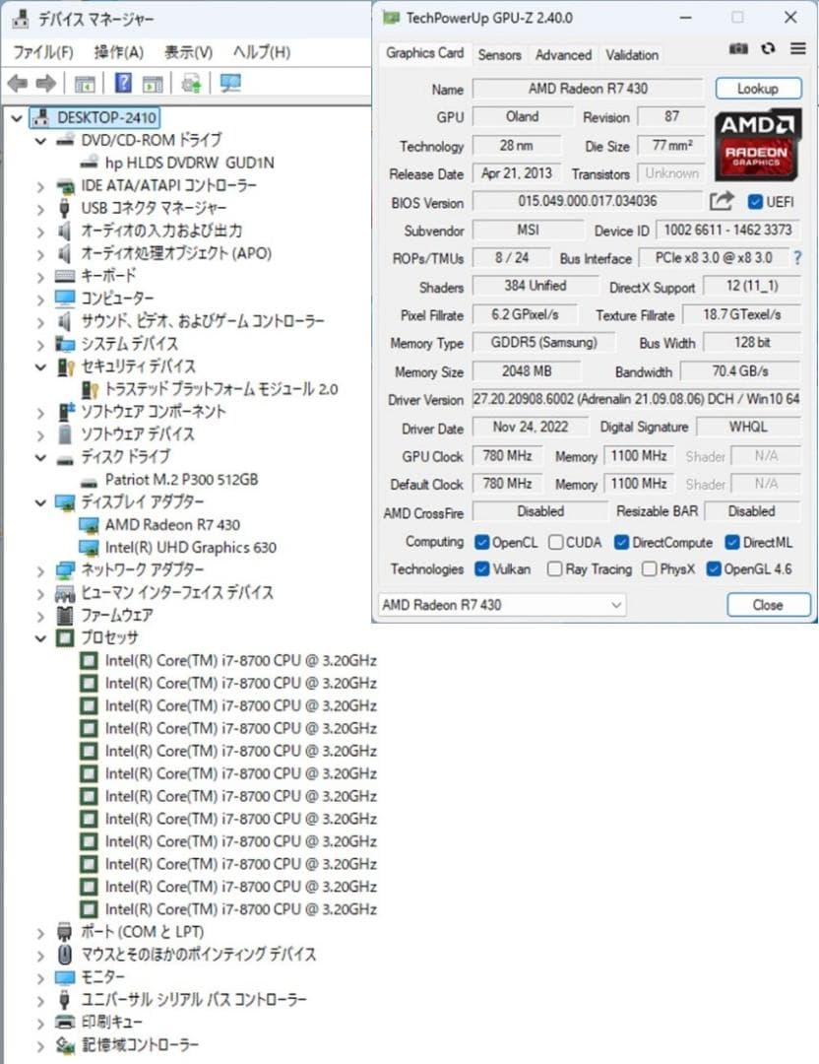Refresh GPU-Z readings with the refresh icon

(768, 48)
